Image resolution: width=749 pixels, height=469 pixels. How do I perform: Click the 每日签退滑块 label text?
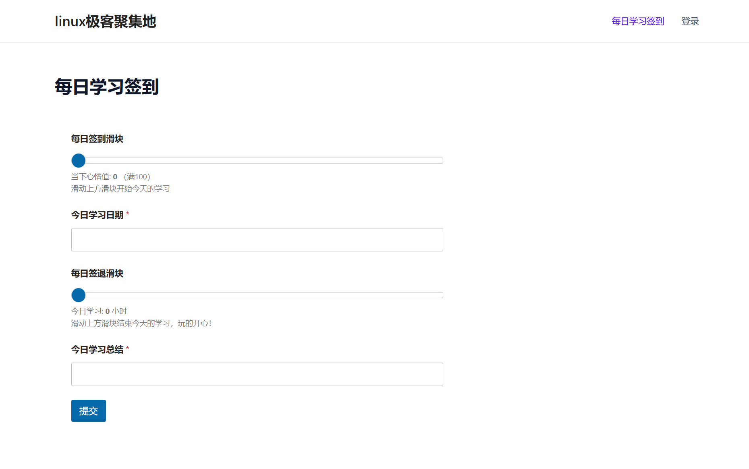(97, 274)
